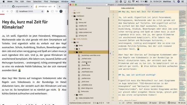The height and width of the screenshot is (105, 187).
Task: Click the cursor position 1:41
Action: [108, 103]
